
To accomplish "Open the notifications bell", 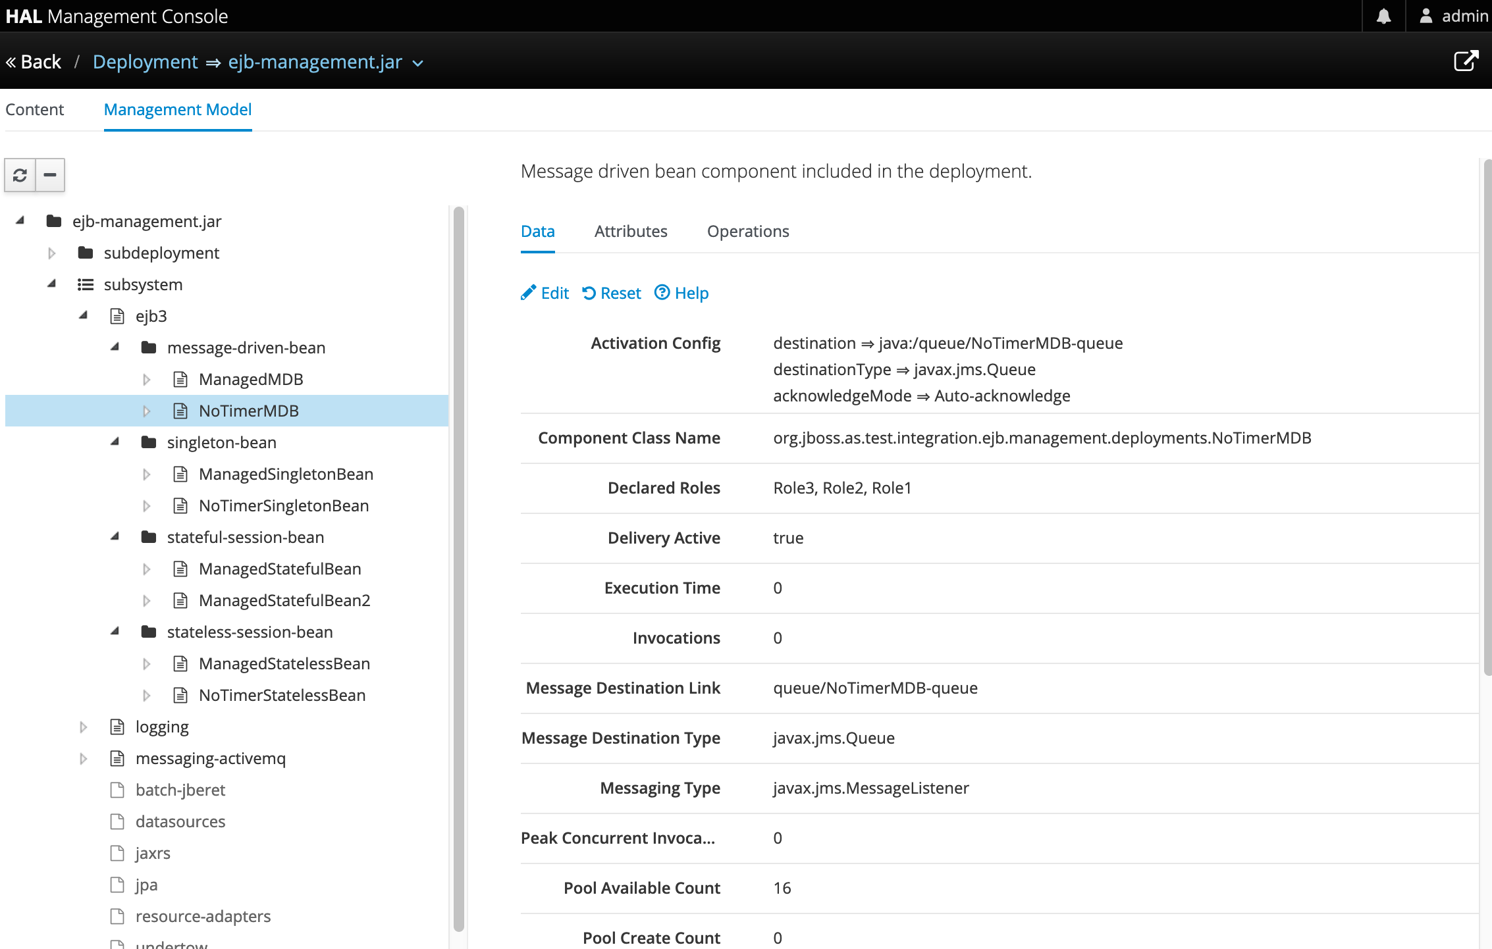I will [x=1383, y=15].
